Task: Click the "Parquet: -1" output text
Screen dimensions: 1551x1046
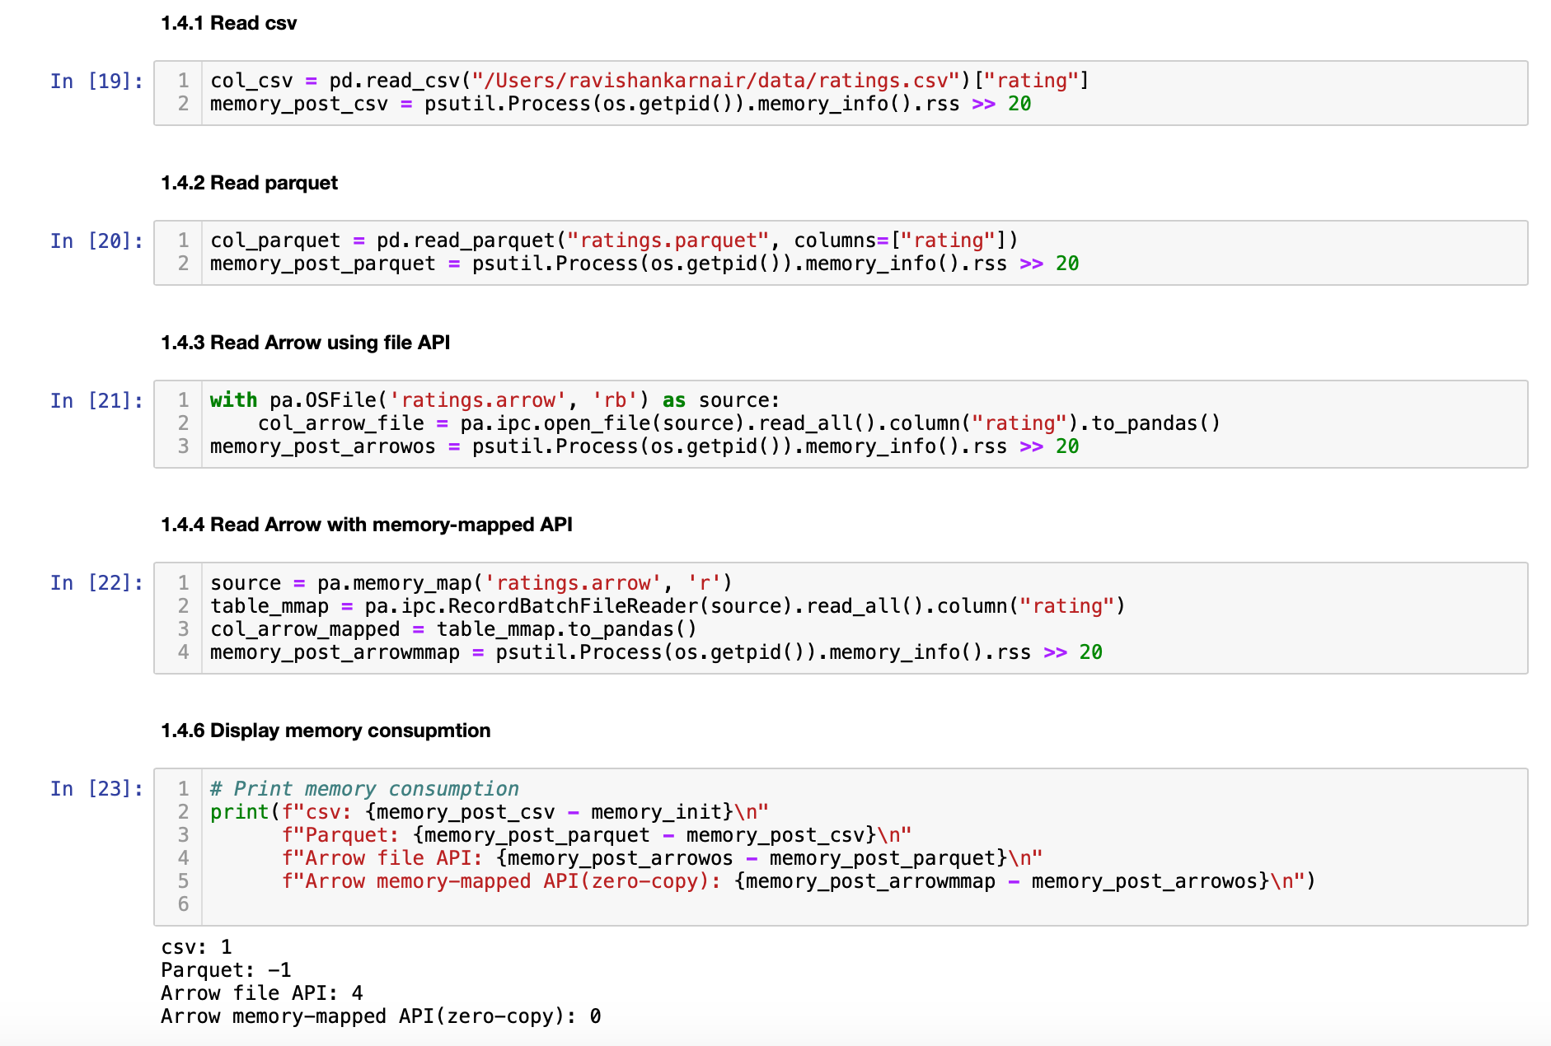Action: 226,970
